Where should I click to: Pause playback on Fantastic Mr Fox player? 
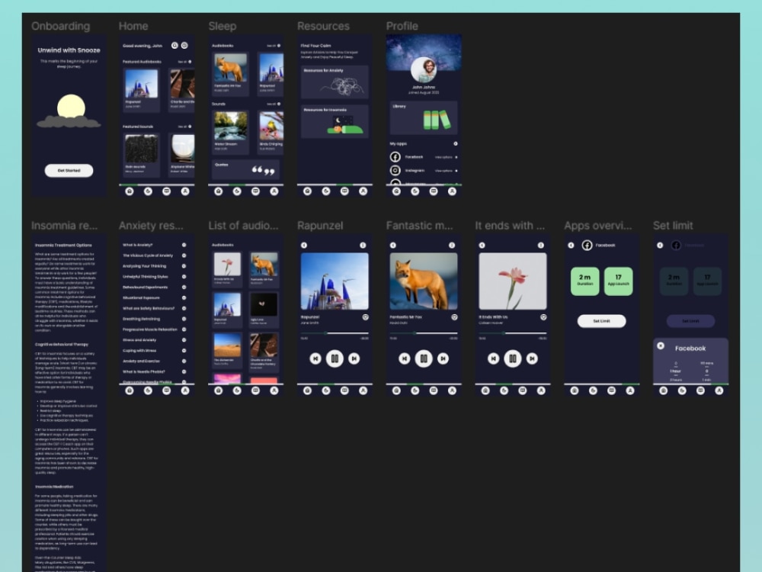[x=423, y=358]
